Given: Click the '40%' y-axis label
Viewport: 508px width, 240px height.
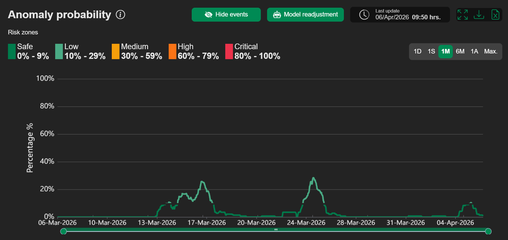Looking at the screenshot, I should (47, 161).
